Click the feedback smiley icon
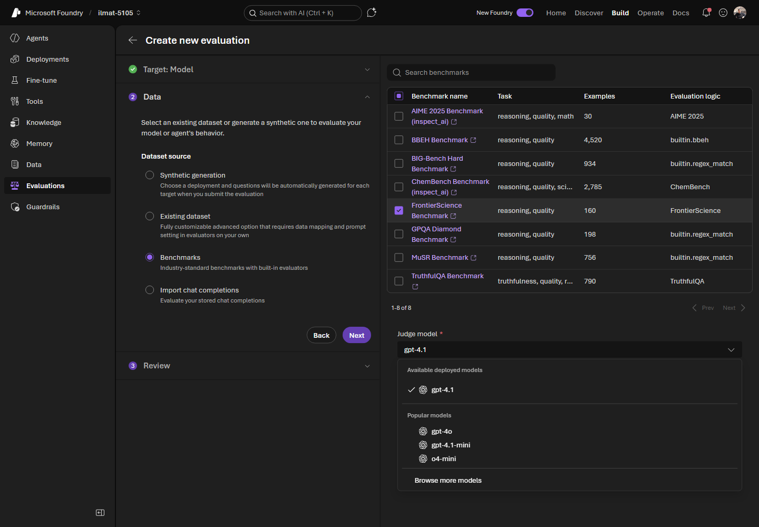Viewport: 759px width, 527px height. pos(723,13)
